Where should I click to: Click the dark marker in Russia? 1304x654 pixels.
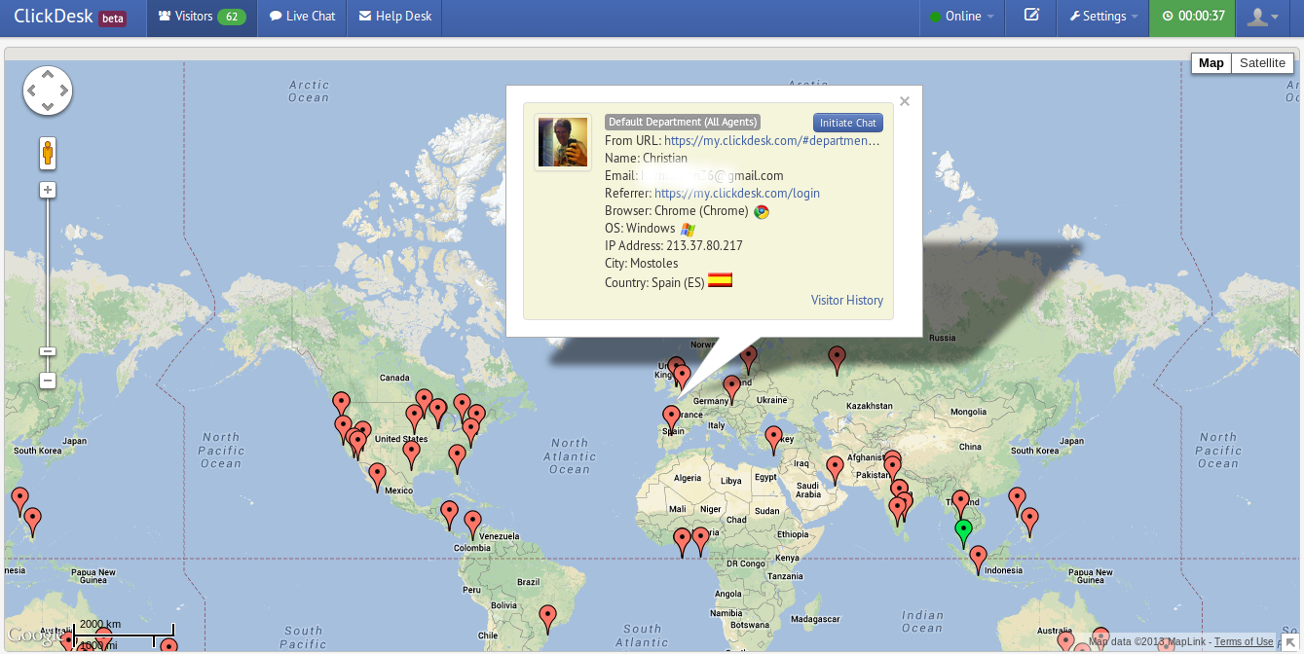[837, 360]
